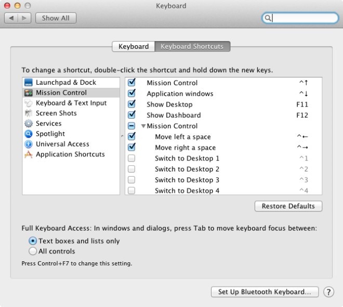Enable Switch to Desktop 4 checkbox
343x307 pixels.
pos(131,191)
